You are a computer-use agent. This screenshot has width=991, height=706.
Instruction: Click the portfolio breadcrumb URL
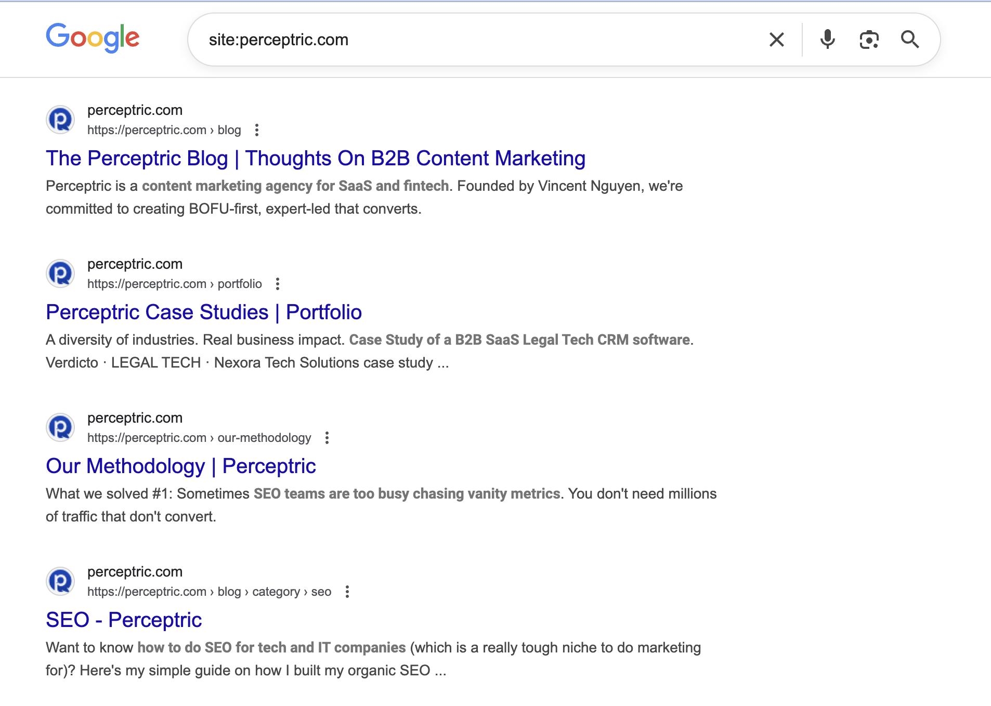pyautogui.click(x=174, y=284)
